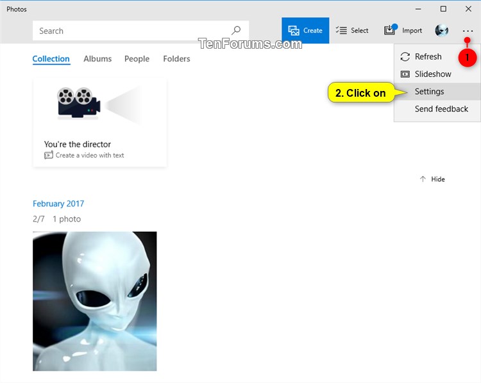Screen dimensions: 481x383
Task: Open the alien photo thumbnail
Action: pos(95,301)
